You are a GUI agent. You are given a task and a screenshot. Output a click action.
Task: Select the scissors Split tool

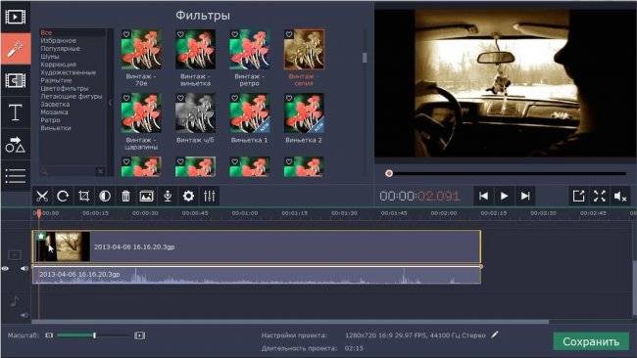coord(42,197)
